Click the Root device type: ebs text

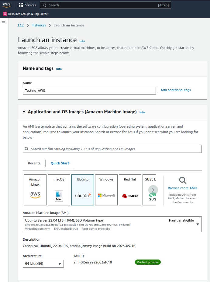96,229
